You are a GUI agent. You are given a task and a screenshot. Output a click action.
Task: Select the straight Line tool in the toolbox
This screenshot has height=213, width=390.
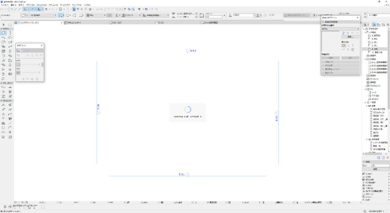point(10,123)
